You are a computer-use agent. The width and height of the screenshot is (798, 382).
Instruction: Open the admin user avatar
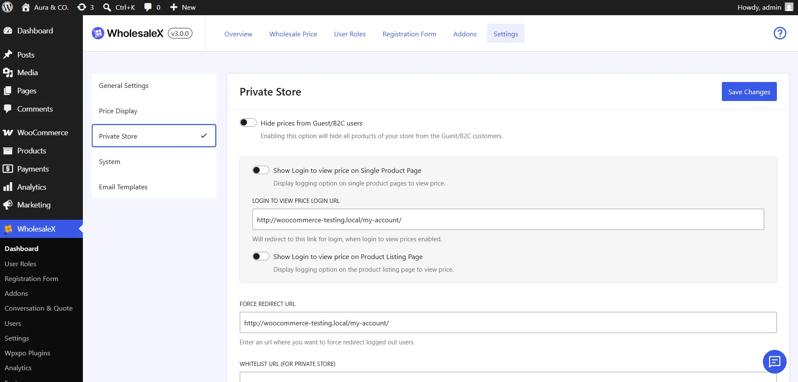pos(789,7)
